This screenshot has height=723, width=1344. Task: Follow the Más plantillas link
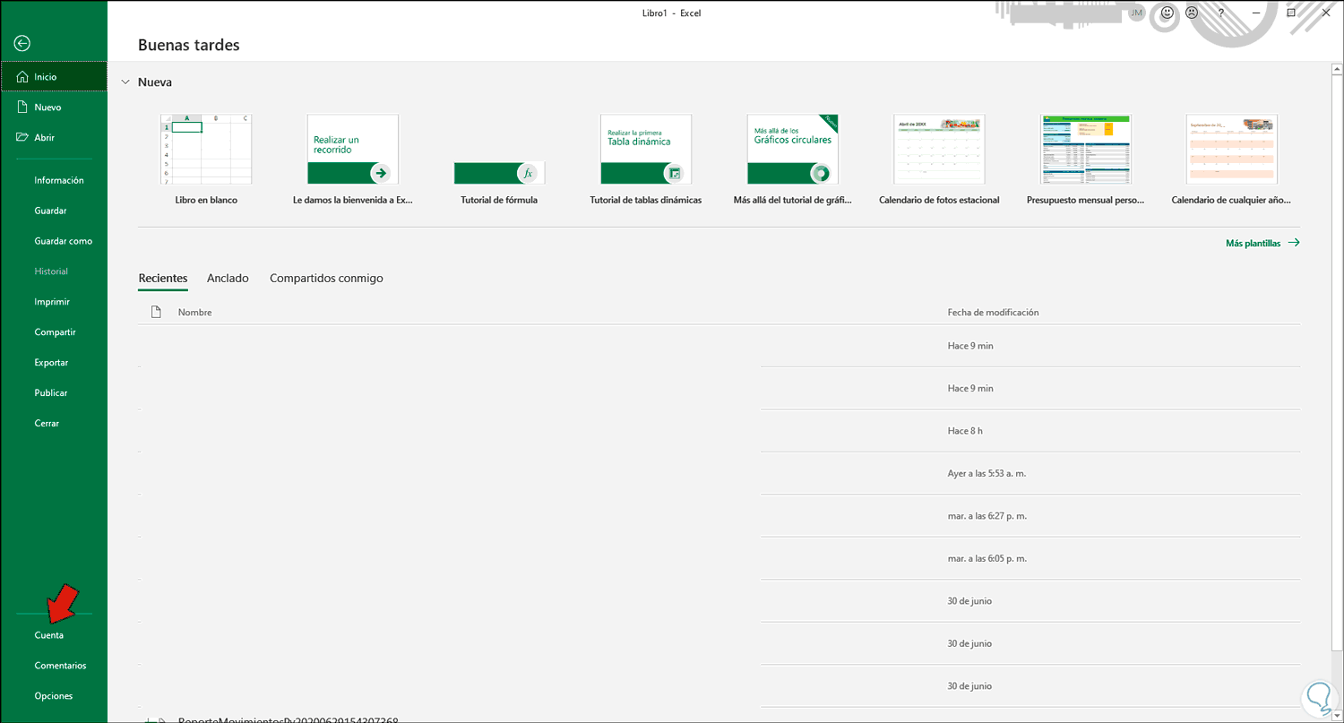1262,243
